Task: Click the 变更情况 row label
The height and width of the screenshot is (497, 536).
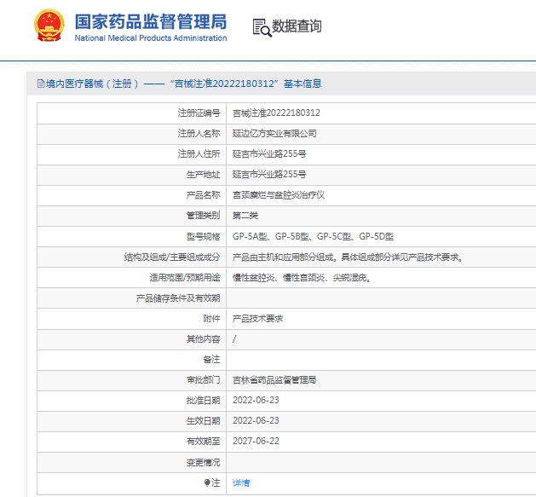Action: click(203, 462)
